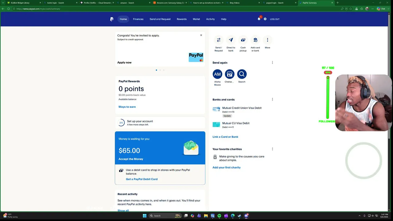Screen dimensions: 393x221
Task: Open Spotify from the taskbar
Action: tap(219, 216)
